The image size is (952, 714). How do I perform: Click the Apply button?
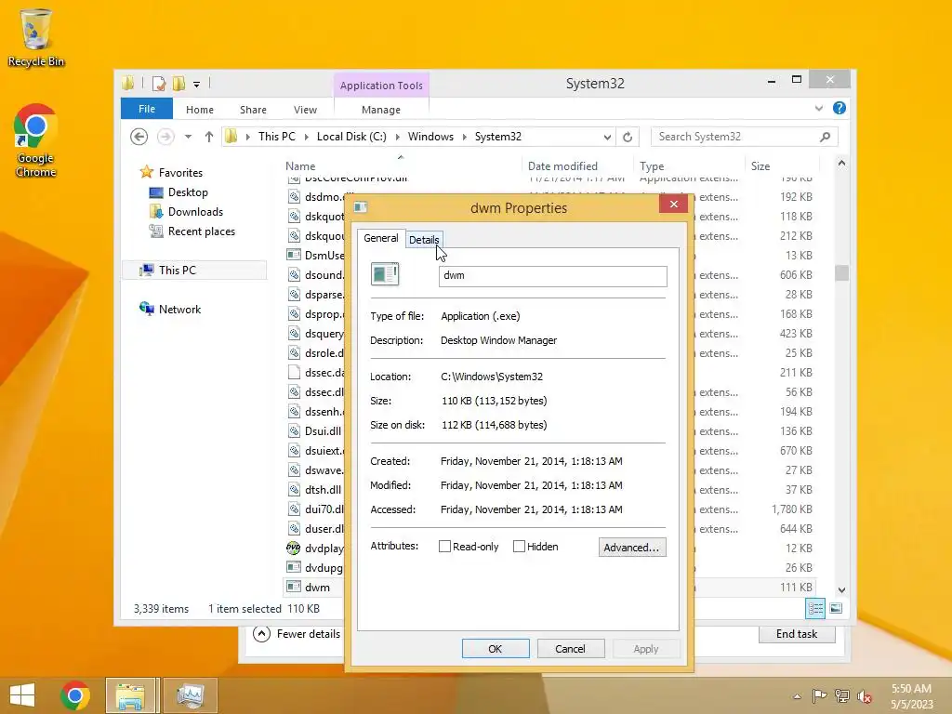[x=646, y=648]
